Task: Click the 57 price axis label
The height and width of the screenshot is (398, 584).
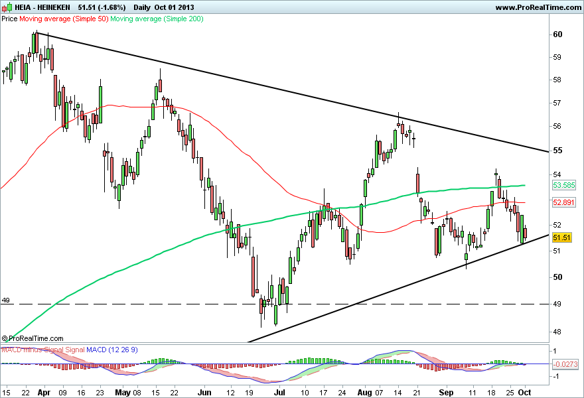Action: click(557, 103)
